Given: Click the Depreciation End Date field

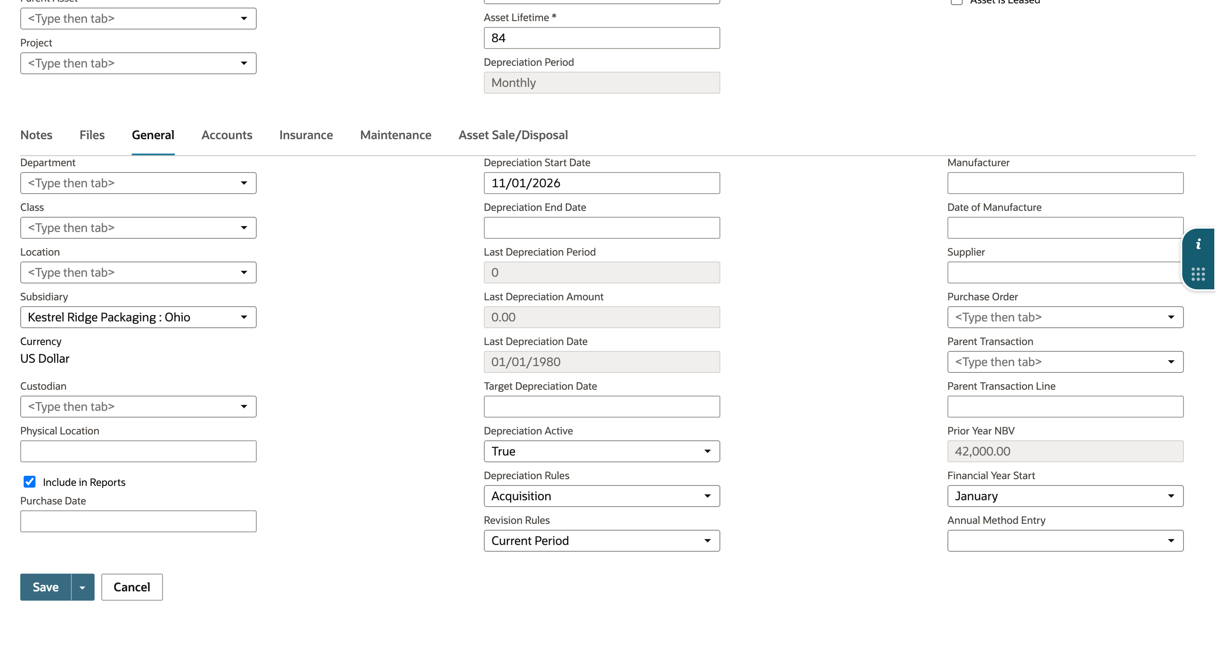Looking at the screenshot, I should [x=602, y=228].
